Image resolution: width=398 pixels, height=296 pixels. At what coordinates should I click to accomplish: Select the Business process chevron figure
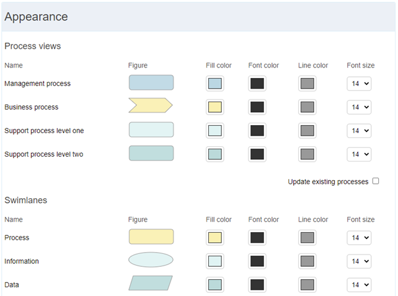click(151, 105)
